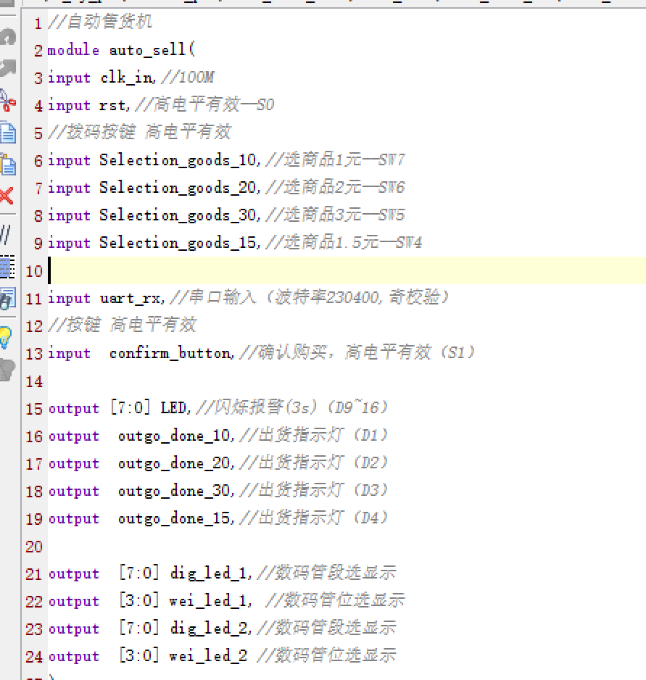This screenshot has height=680, width=646.
Task: Toggle line comments with the // icon
Action: pos(5,234)
